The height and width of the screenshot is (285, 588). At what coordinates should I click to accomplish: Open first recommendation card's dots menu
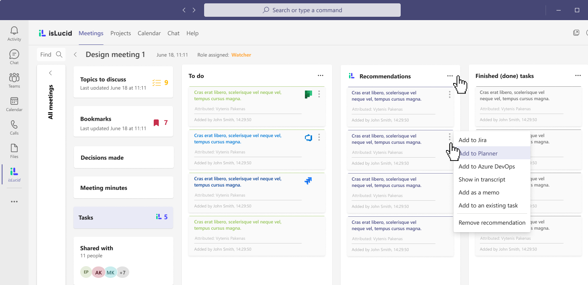pyautogui.click(x=449, y=95)
